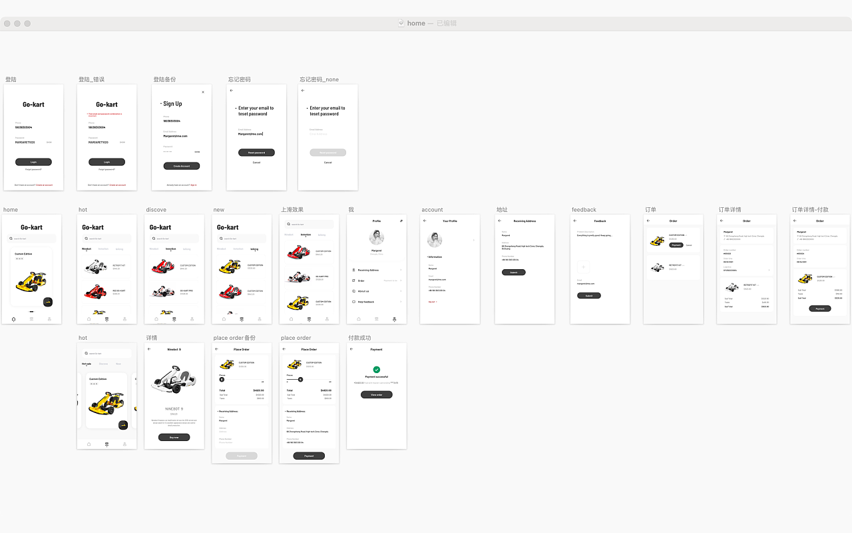The image size is (852, 533).
Task: Expand Logistics row chevron on 订单详情
Action: (769, 270)
